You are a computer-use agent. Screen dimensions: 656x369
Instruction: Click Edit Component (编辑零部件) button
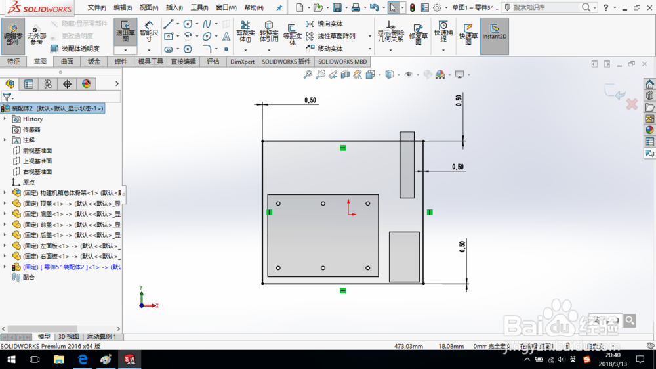pos(13,36)
